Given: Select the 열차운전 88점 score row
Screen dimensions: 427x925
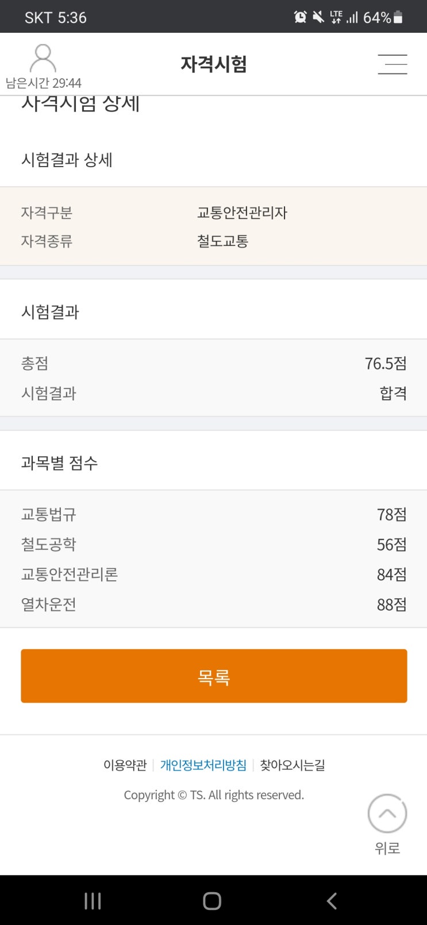Looking at the screenshot, I should click(x=214, y=604).
